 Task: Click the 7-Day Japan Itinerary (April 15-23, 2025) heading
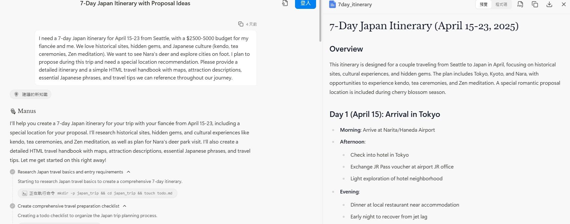click(424, 26)
